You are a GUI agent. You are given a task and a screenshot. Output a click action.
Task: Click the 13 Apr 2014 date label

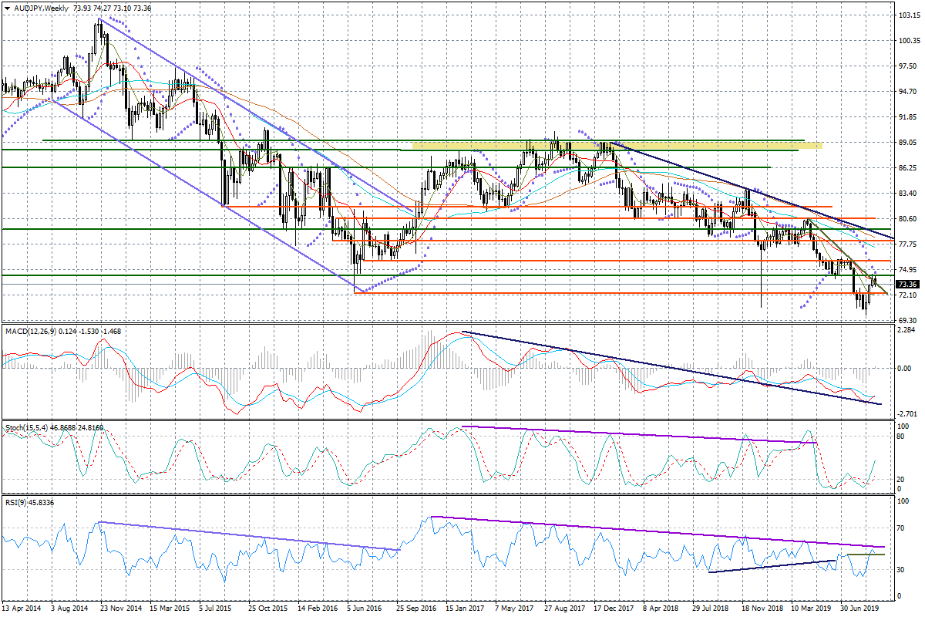click(x=21, y=608)
